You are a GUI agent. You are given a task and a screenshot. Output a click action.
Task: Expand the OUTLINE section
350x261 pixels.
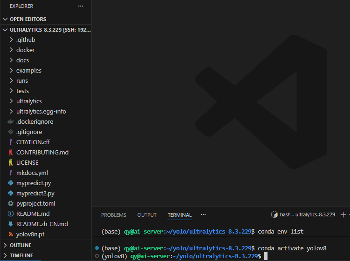pyautogui.click(x=5, y=245)
